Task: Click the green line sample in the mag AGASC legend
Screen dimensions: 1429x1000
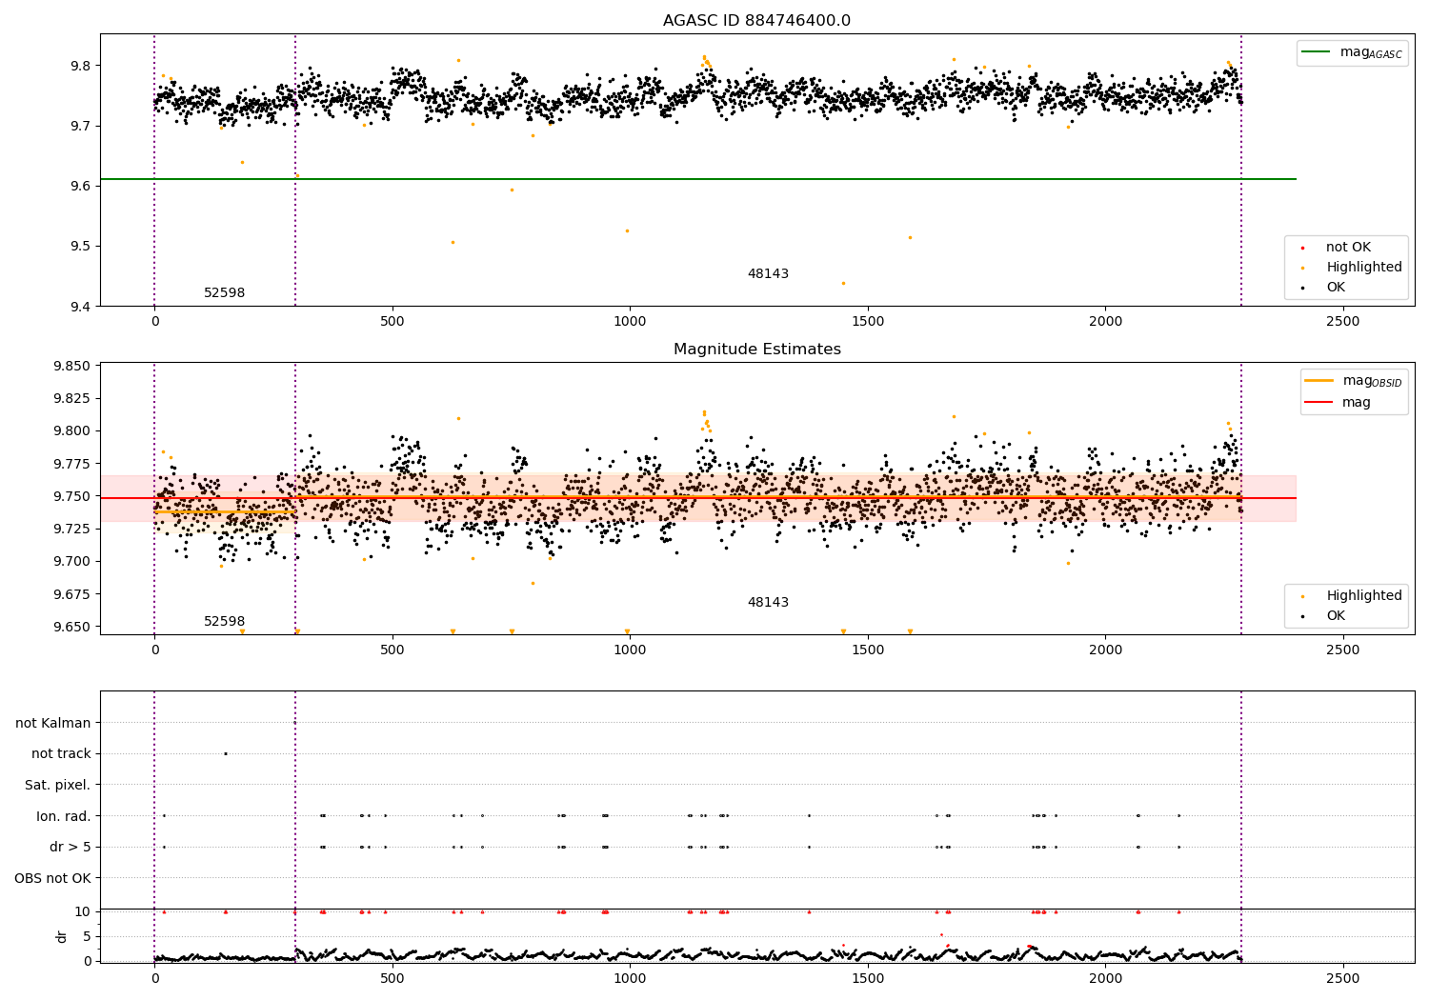Action: coord(1317,52)
